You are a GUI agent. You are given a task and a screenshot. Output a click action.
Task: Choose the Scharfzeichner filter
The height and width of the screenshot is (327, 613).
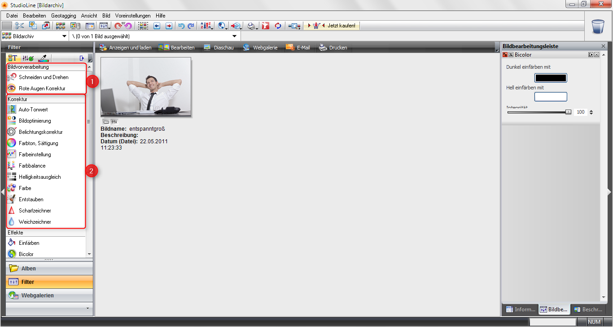(x=35, y=211)
